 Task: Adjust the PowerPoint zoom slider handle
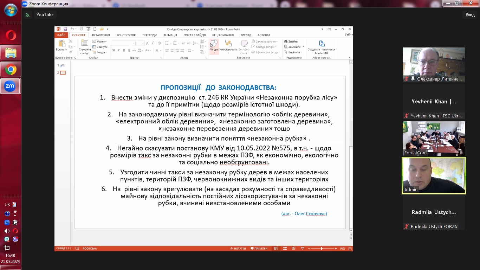[321, 249]
